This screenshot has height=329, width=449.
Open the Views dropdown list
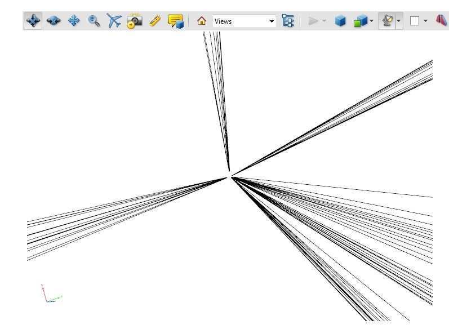(244, 21)
